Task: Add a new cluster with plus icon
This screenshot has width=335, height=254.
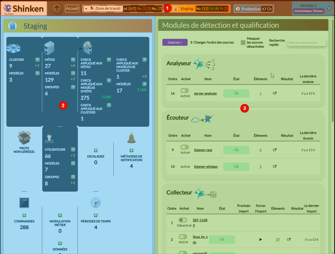Action: 38,60
